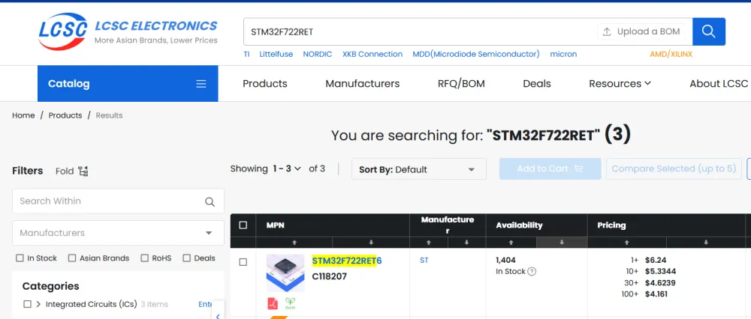Click the blue search magnifier button
The width and height of the screenshot is (751, 319).
tap(708, 31)
